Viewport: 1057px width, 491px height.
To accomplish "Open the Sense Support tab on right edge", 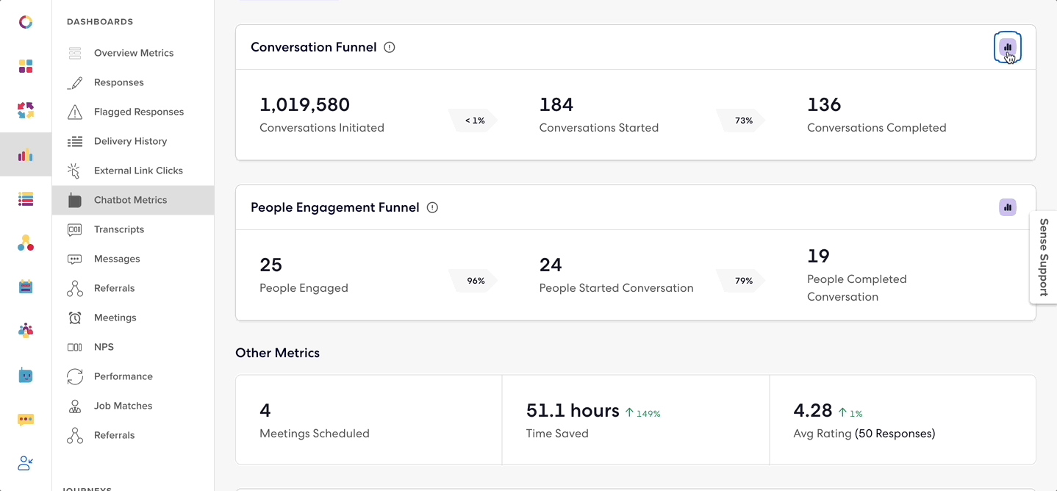I will 1043,259.
